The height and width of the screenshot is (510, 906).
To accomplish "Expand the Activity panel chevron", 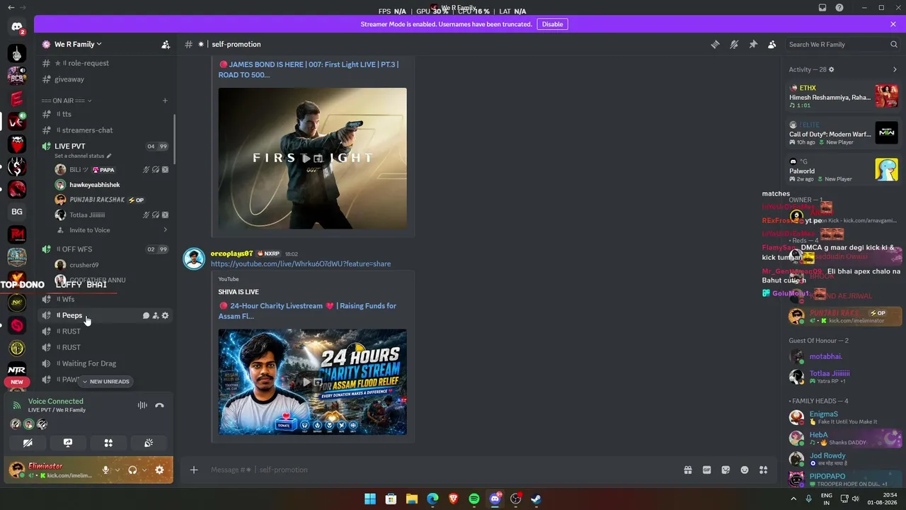I will coord(895,69).
